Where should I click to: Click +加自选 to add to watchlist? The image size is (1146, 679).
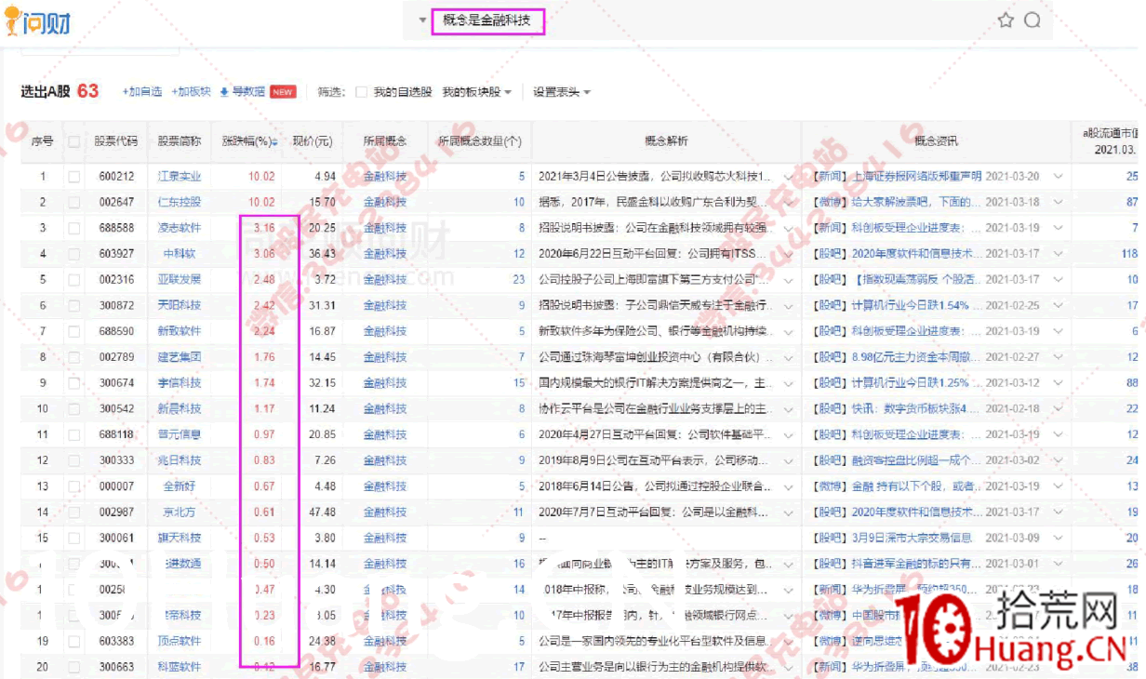(142, 92)
